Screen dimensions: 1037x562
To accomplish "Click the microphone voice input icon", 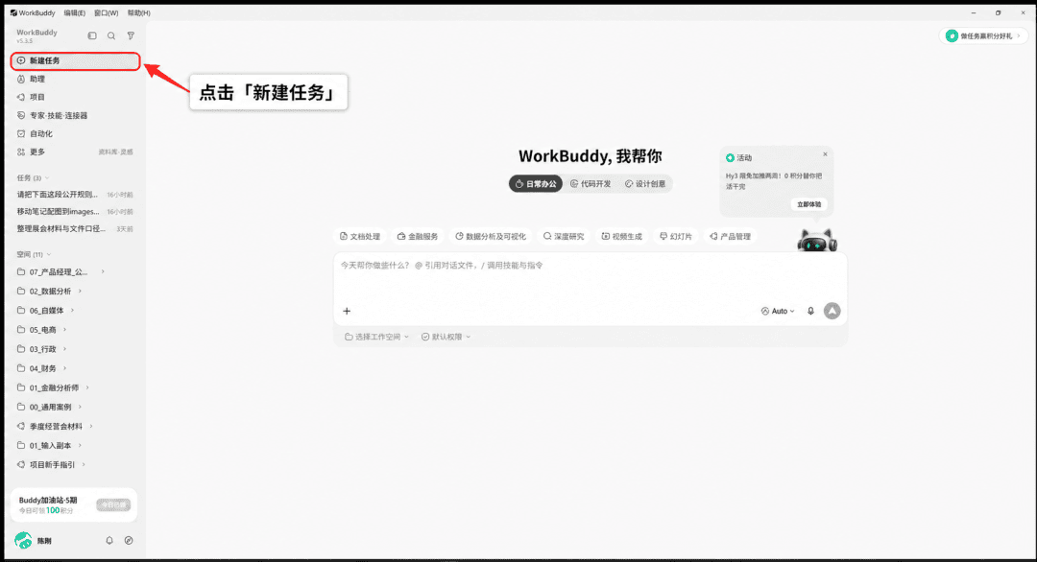I will point(810,311).
